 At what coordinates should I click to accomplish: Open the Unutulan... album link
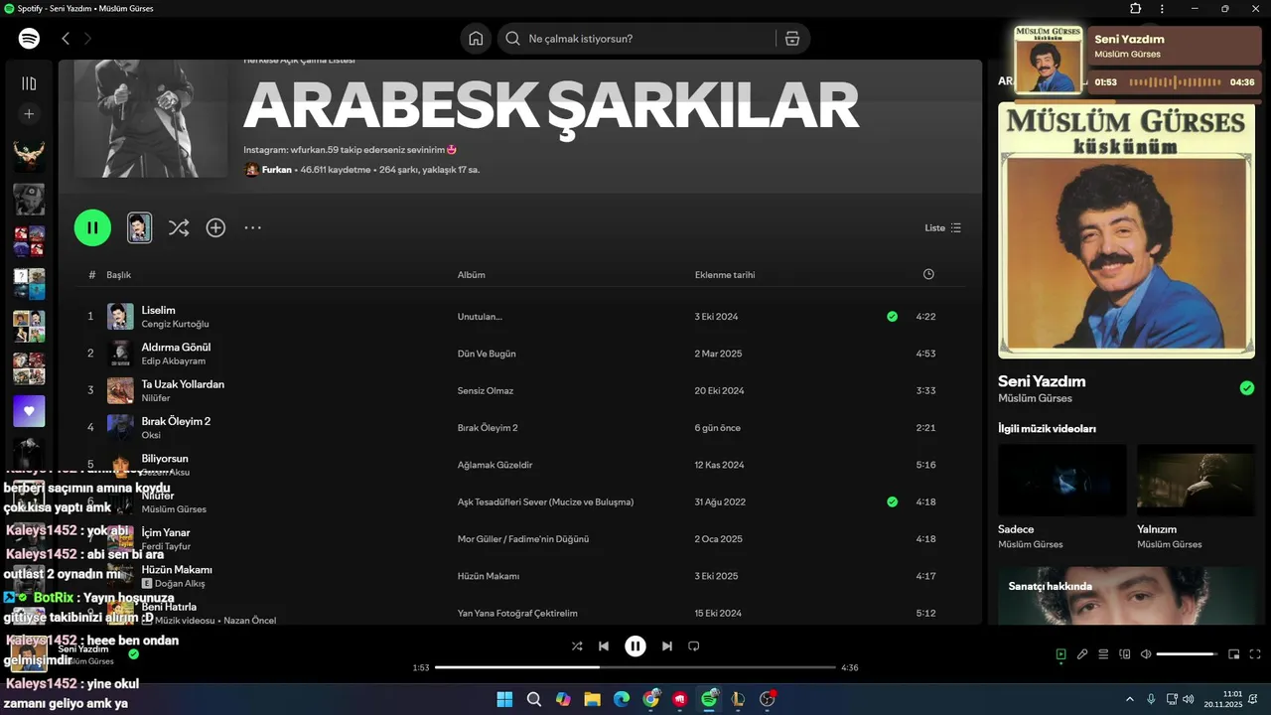(x=480, y=317)
